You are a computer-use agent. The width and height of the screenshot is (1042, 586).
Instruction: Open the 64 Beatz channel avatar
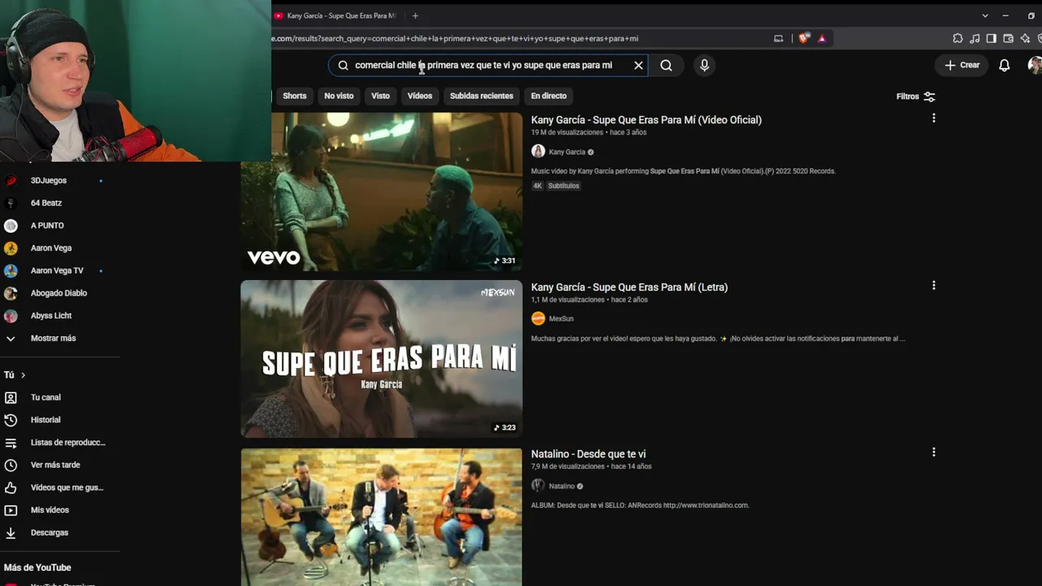pos(11,203)
